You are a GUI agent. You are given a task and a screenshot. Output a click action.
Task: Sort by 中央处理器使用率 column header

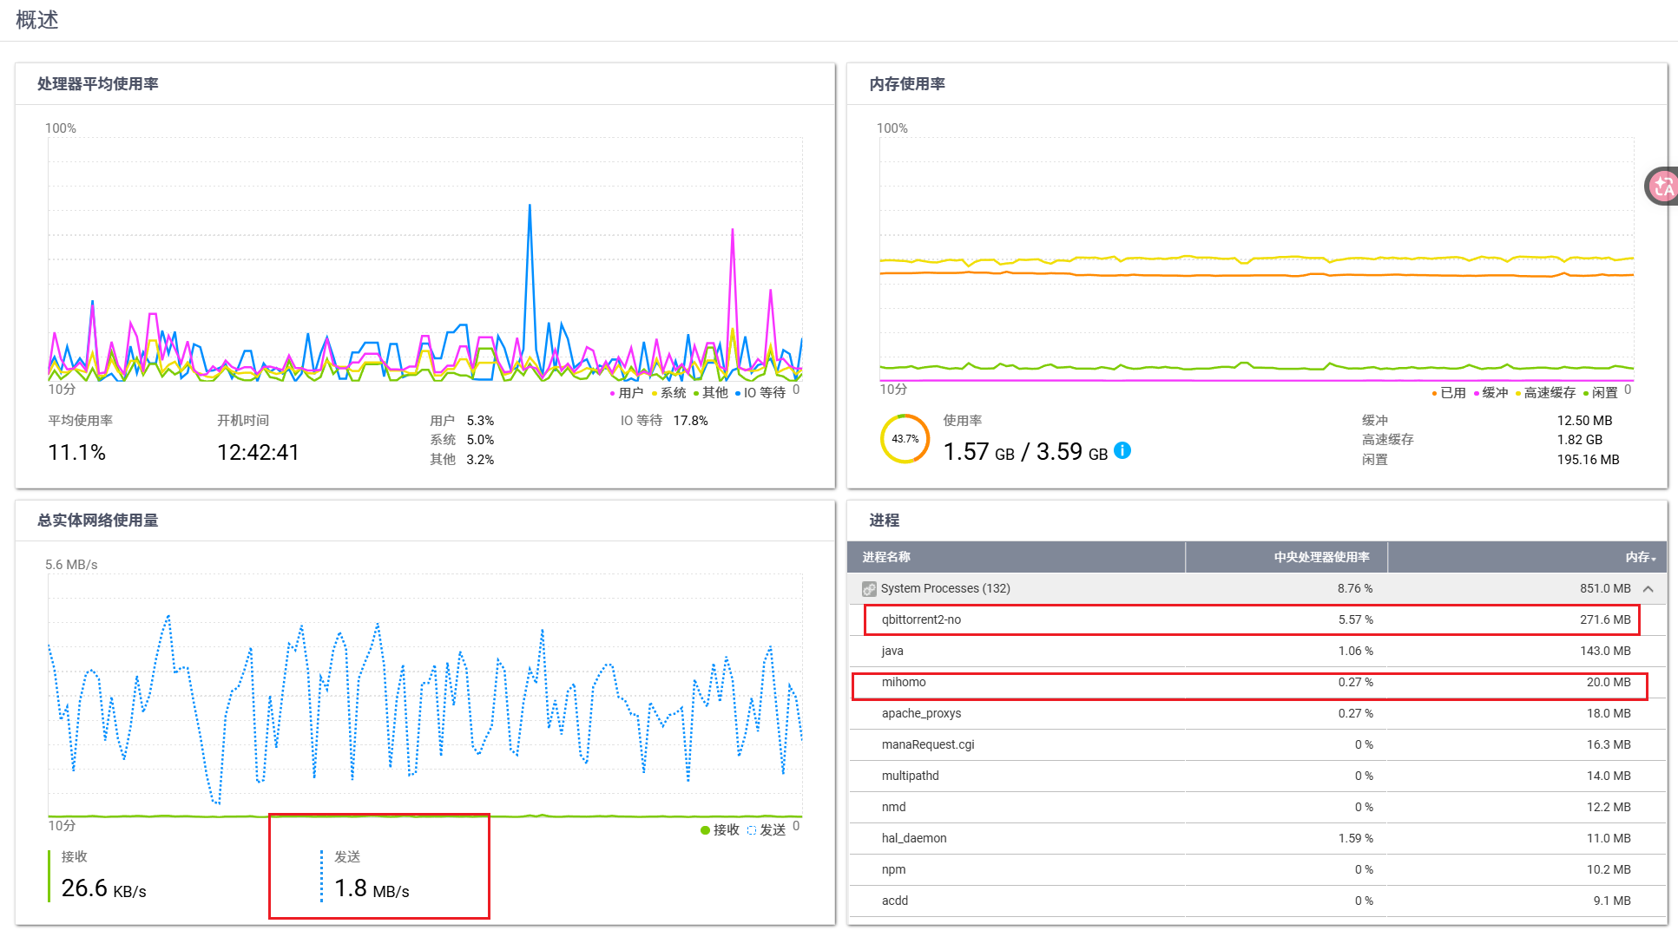click(x=1320, y=557)
